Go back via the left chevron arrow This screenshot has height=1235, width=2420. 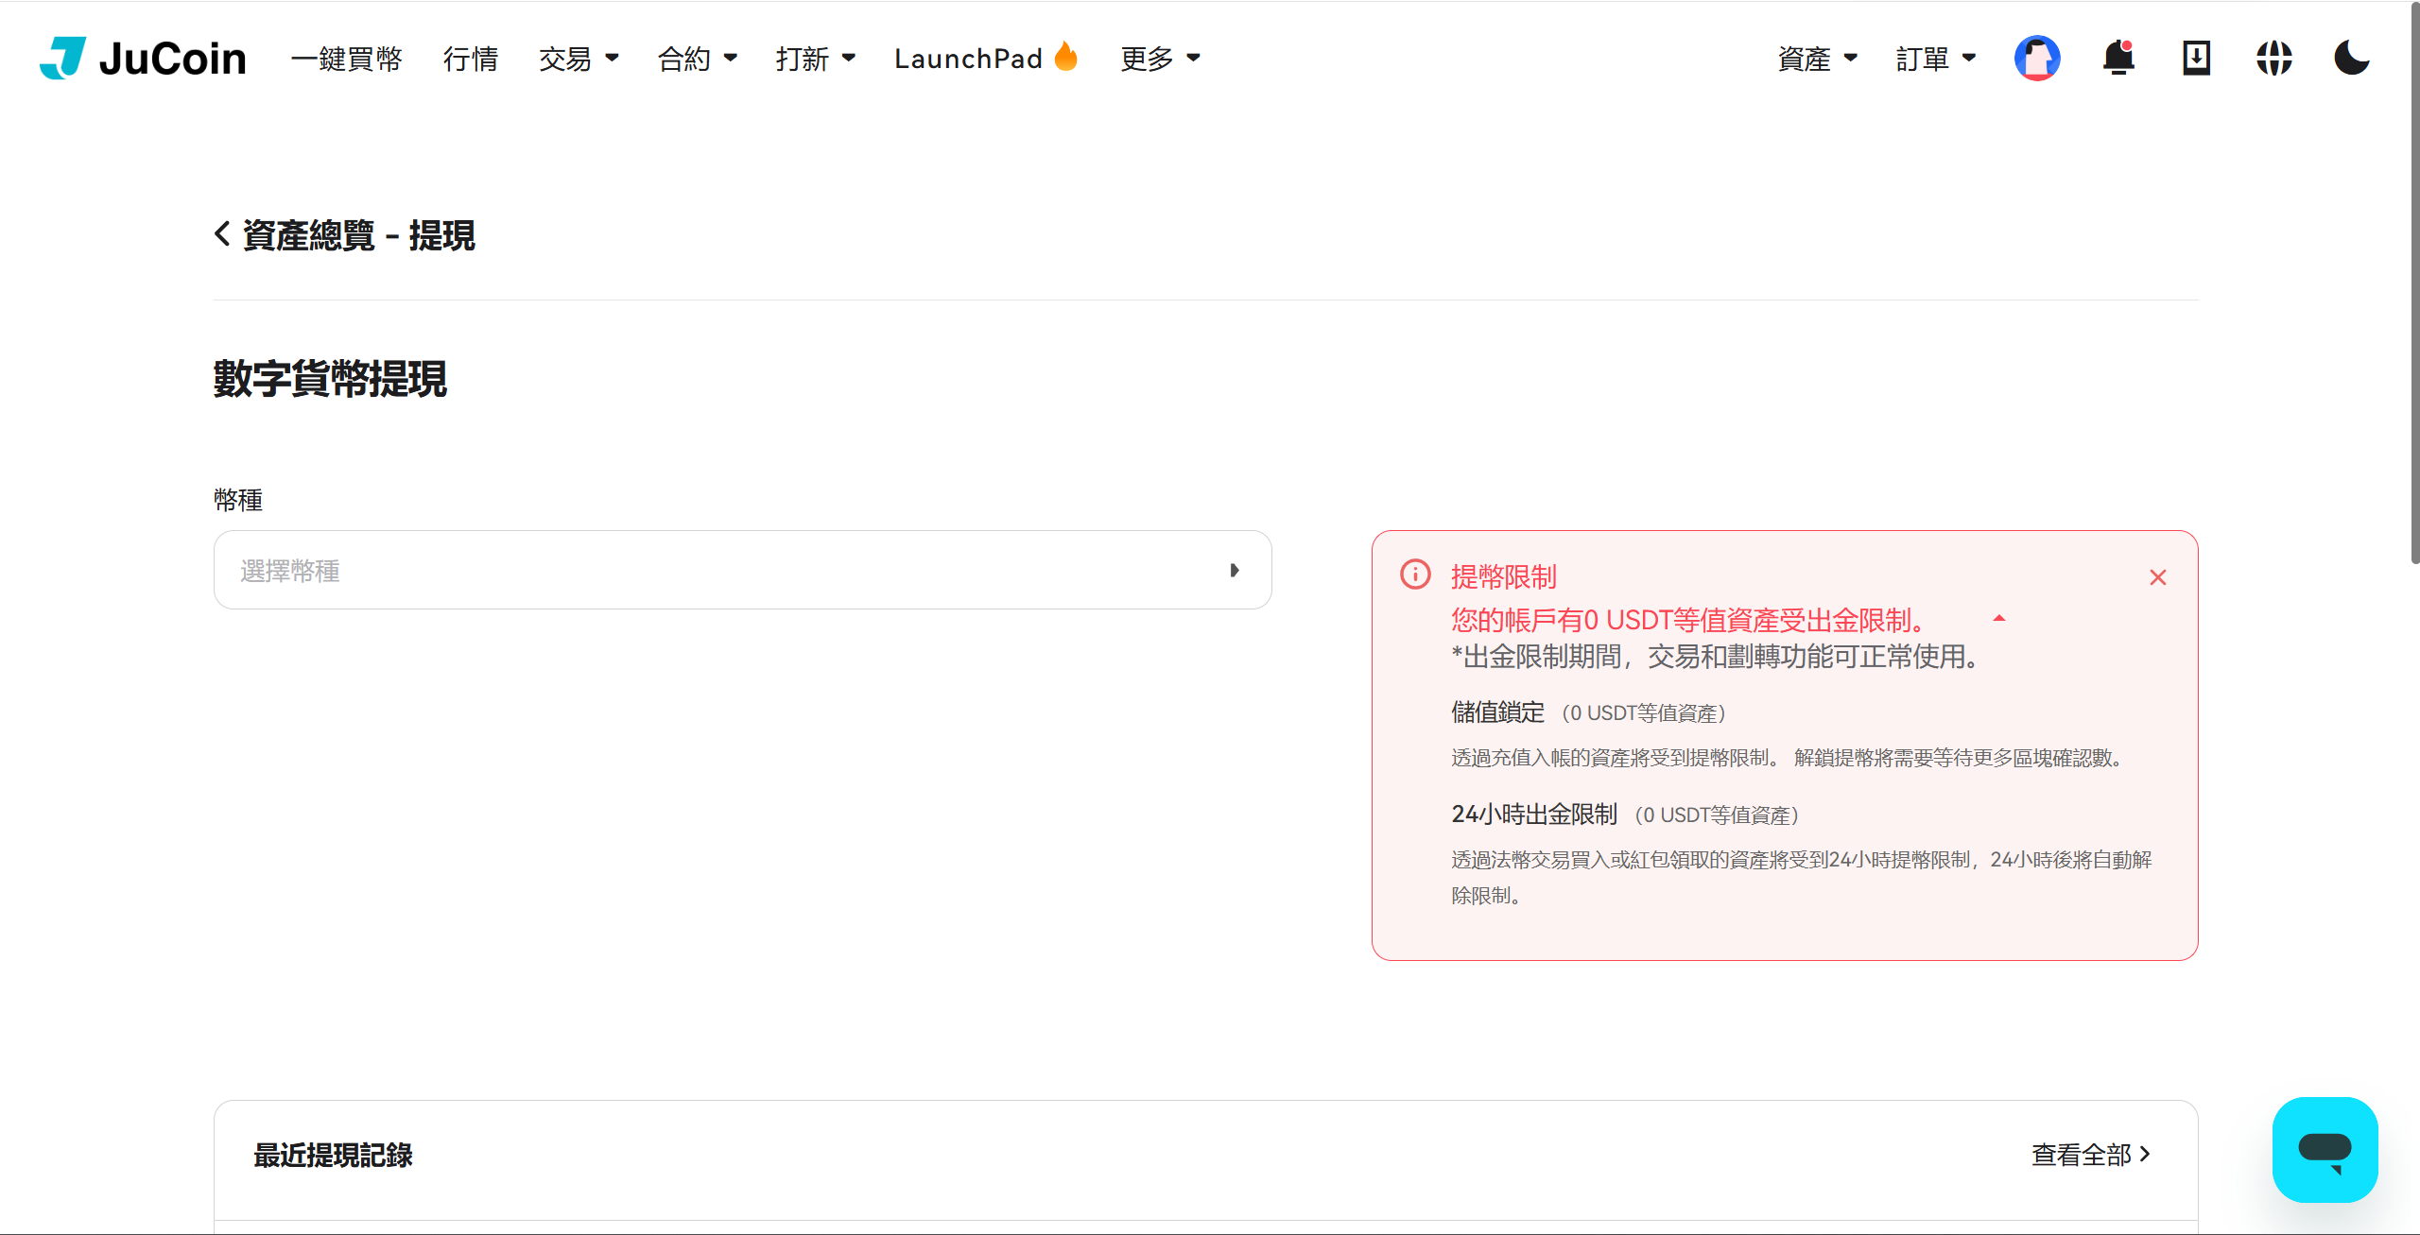(x=222, y=233)
